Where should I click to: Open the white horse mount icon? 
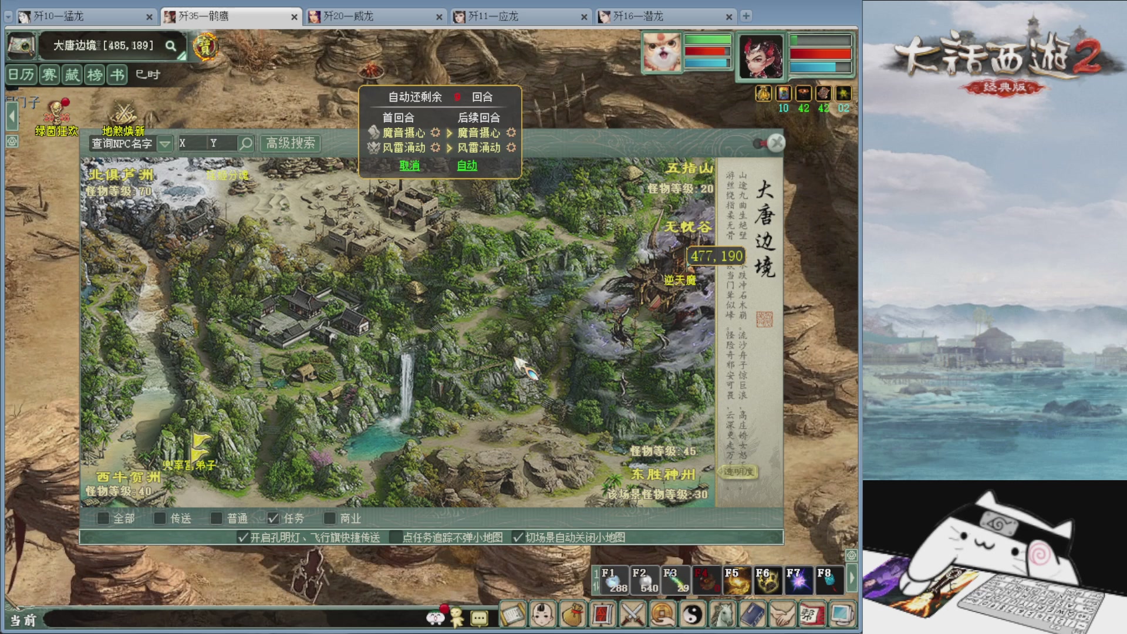coord(723,615)
